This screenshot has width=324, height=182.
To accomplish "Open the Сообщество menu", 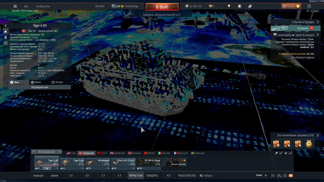I will pyautogui.click(x=43, y=6).
